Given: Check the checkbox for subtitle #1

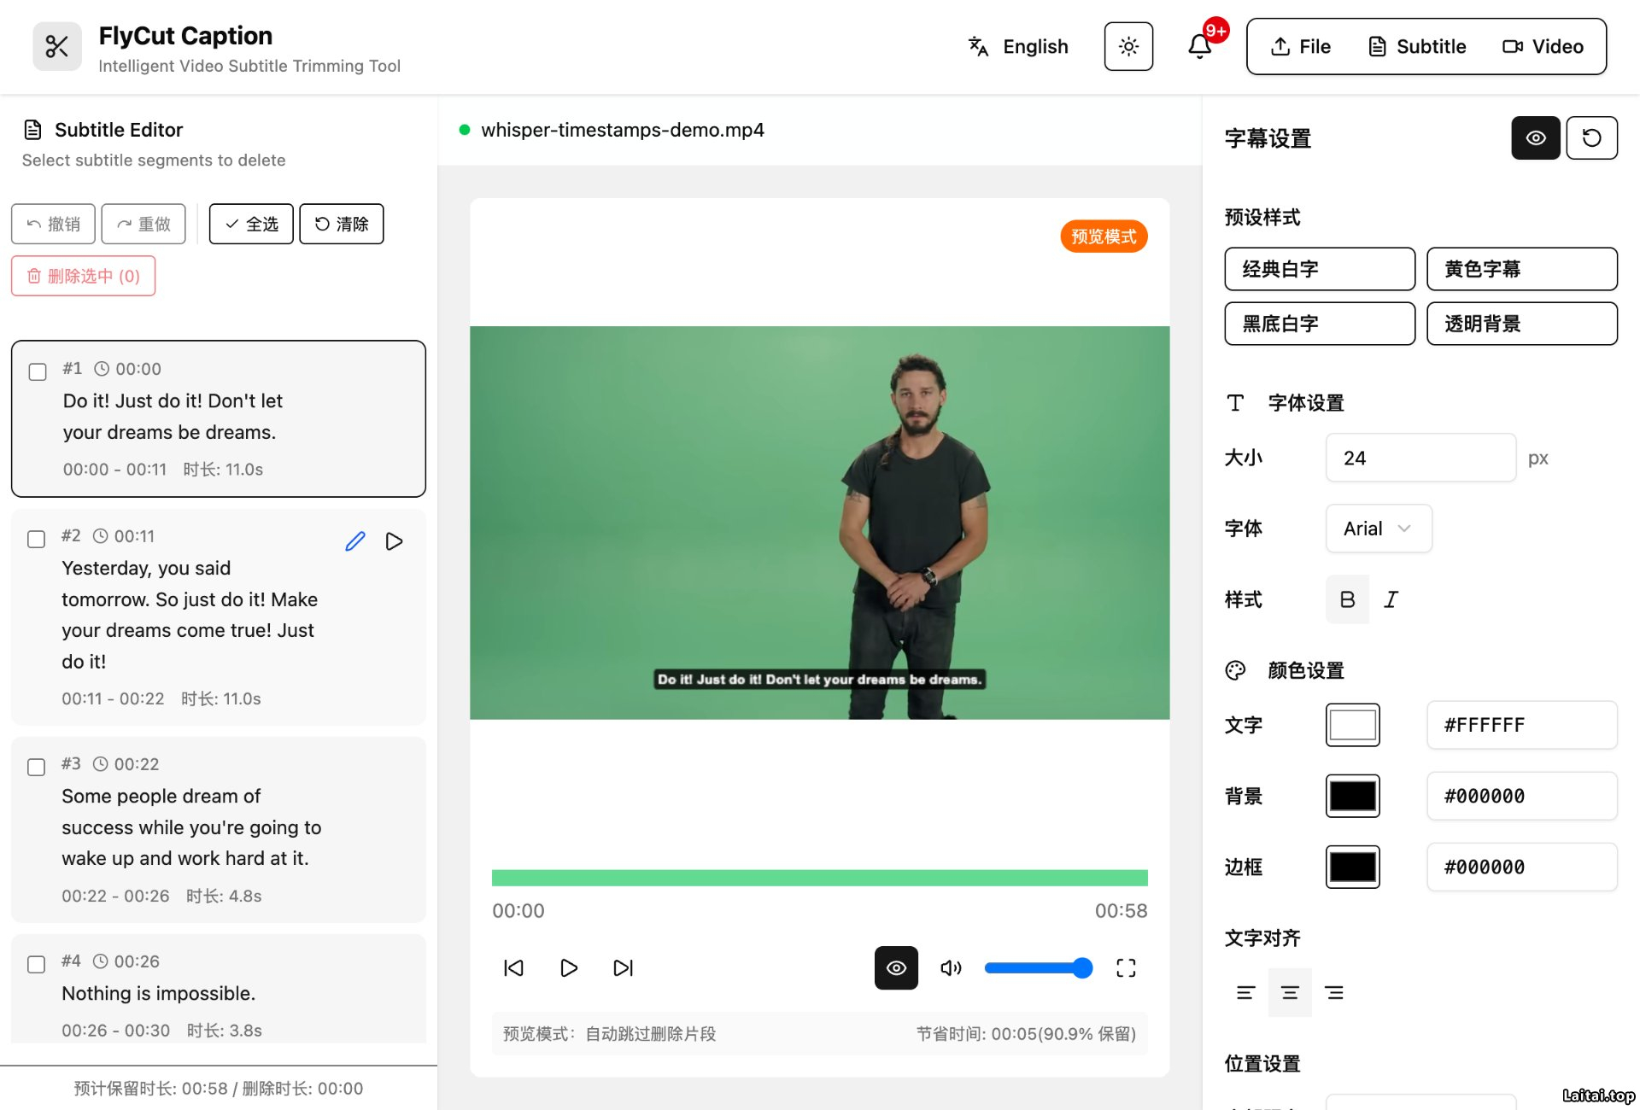Looking at the screenshot, I should (x=38, y=371).
